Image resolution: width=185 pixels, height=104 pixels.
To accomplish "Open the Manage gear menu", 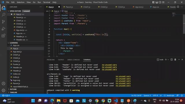I will pyautogui.click(x=3, y=90).
